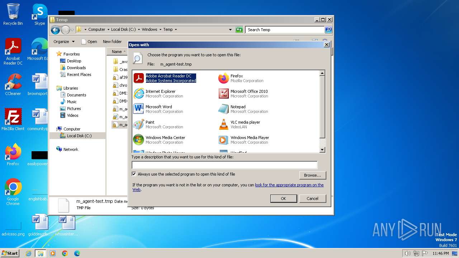Click the network icon in system tray

416,253
